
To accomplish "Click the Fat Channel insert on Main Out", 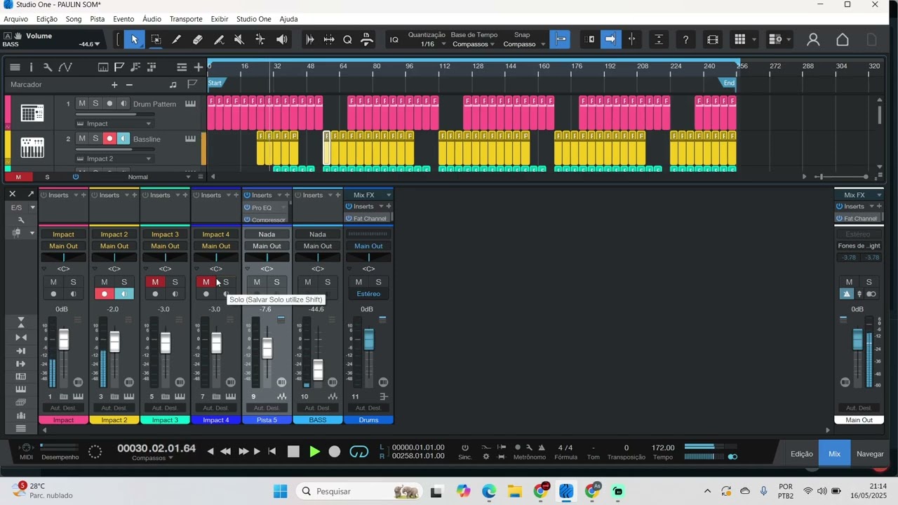I will pos(862,219).
